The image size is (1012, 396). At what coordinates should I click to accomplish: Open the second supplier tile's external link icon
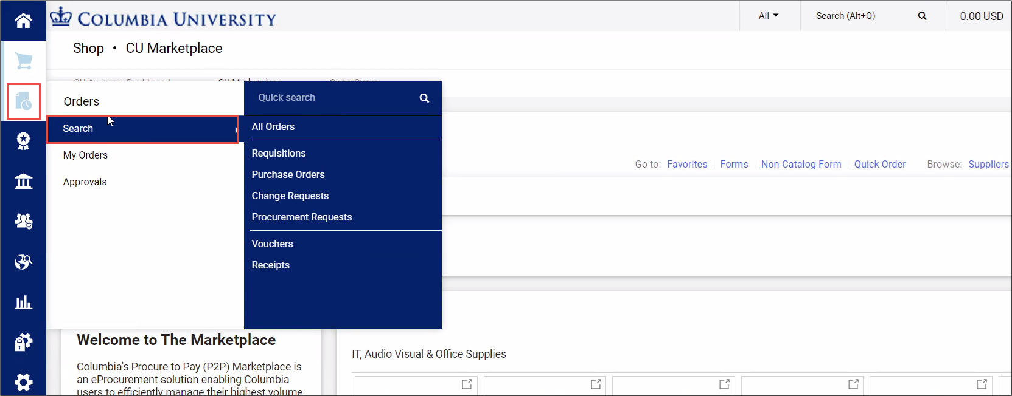pos(596,384)
